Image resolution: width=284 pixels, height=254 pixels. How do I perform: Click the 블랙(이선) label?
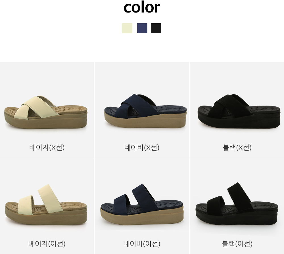tap(237, 243)
